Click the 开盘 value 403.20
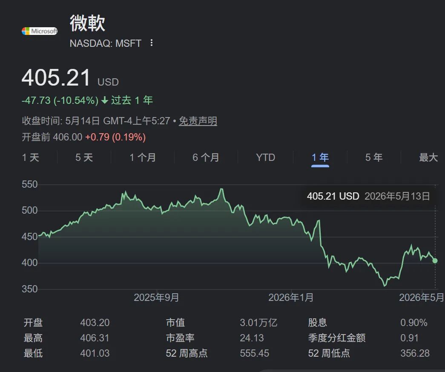Screen dimensions: 445x372 (95, 323)
